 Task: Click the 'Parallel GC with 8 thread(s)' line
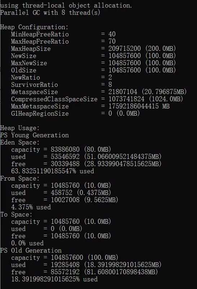point(50,13)
